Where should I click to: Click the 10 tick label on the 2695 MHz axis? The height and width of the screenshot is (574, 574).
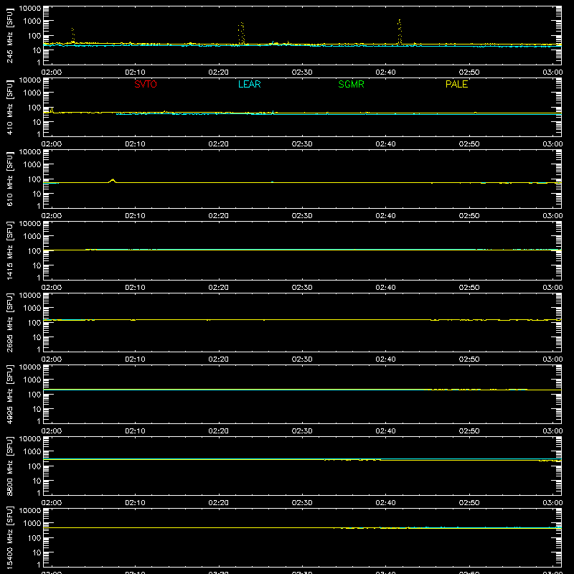[x=37, y=337]
